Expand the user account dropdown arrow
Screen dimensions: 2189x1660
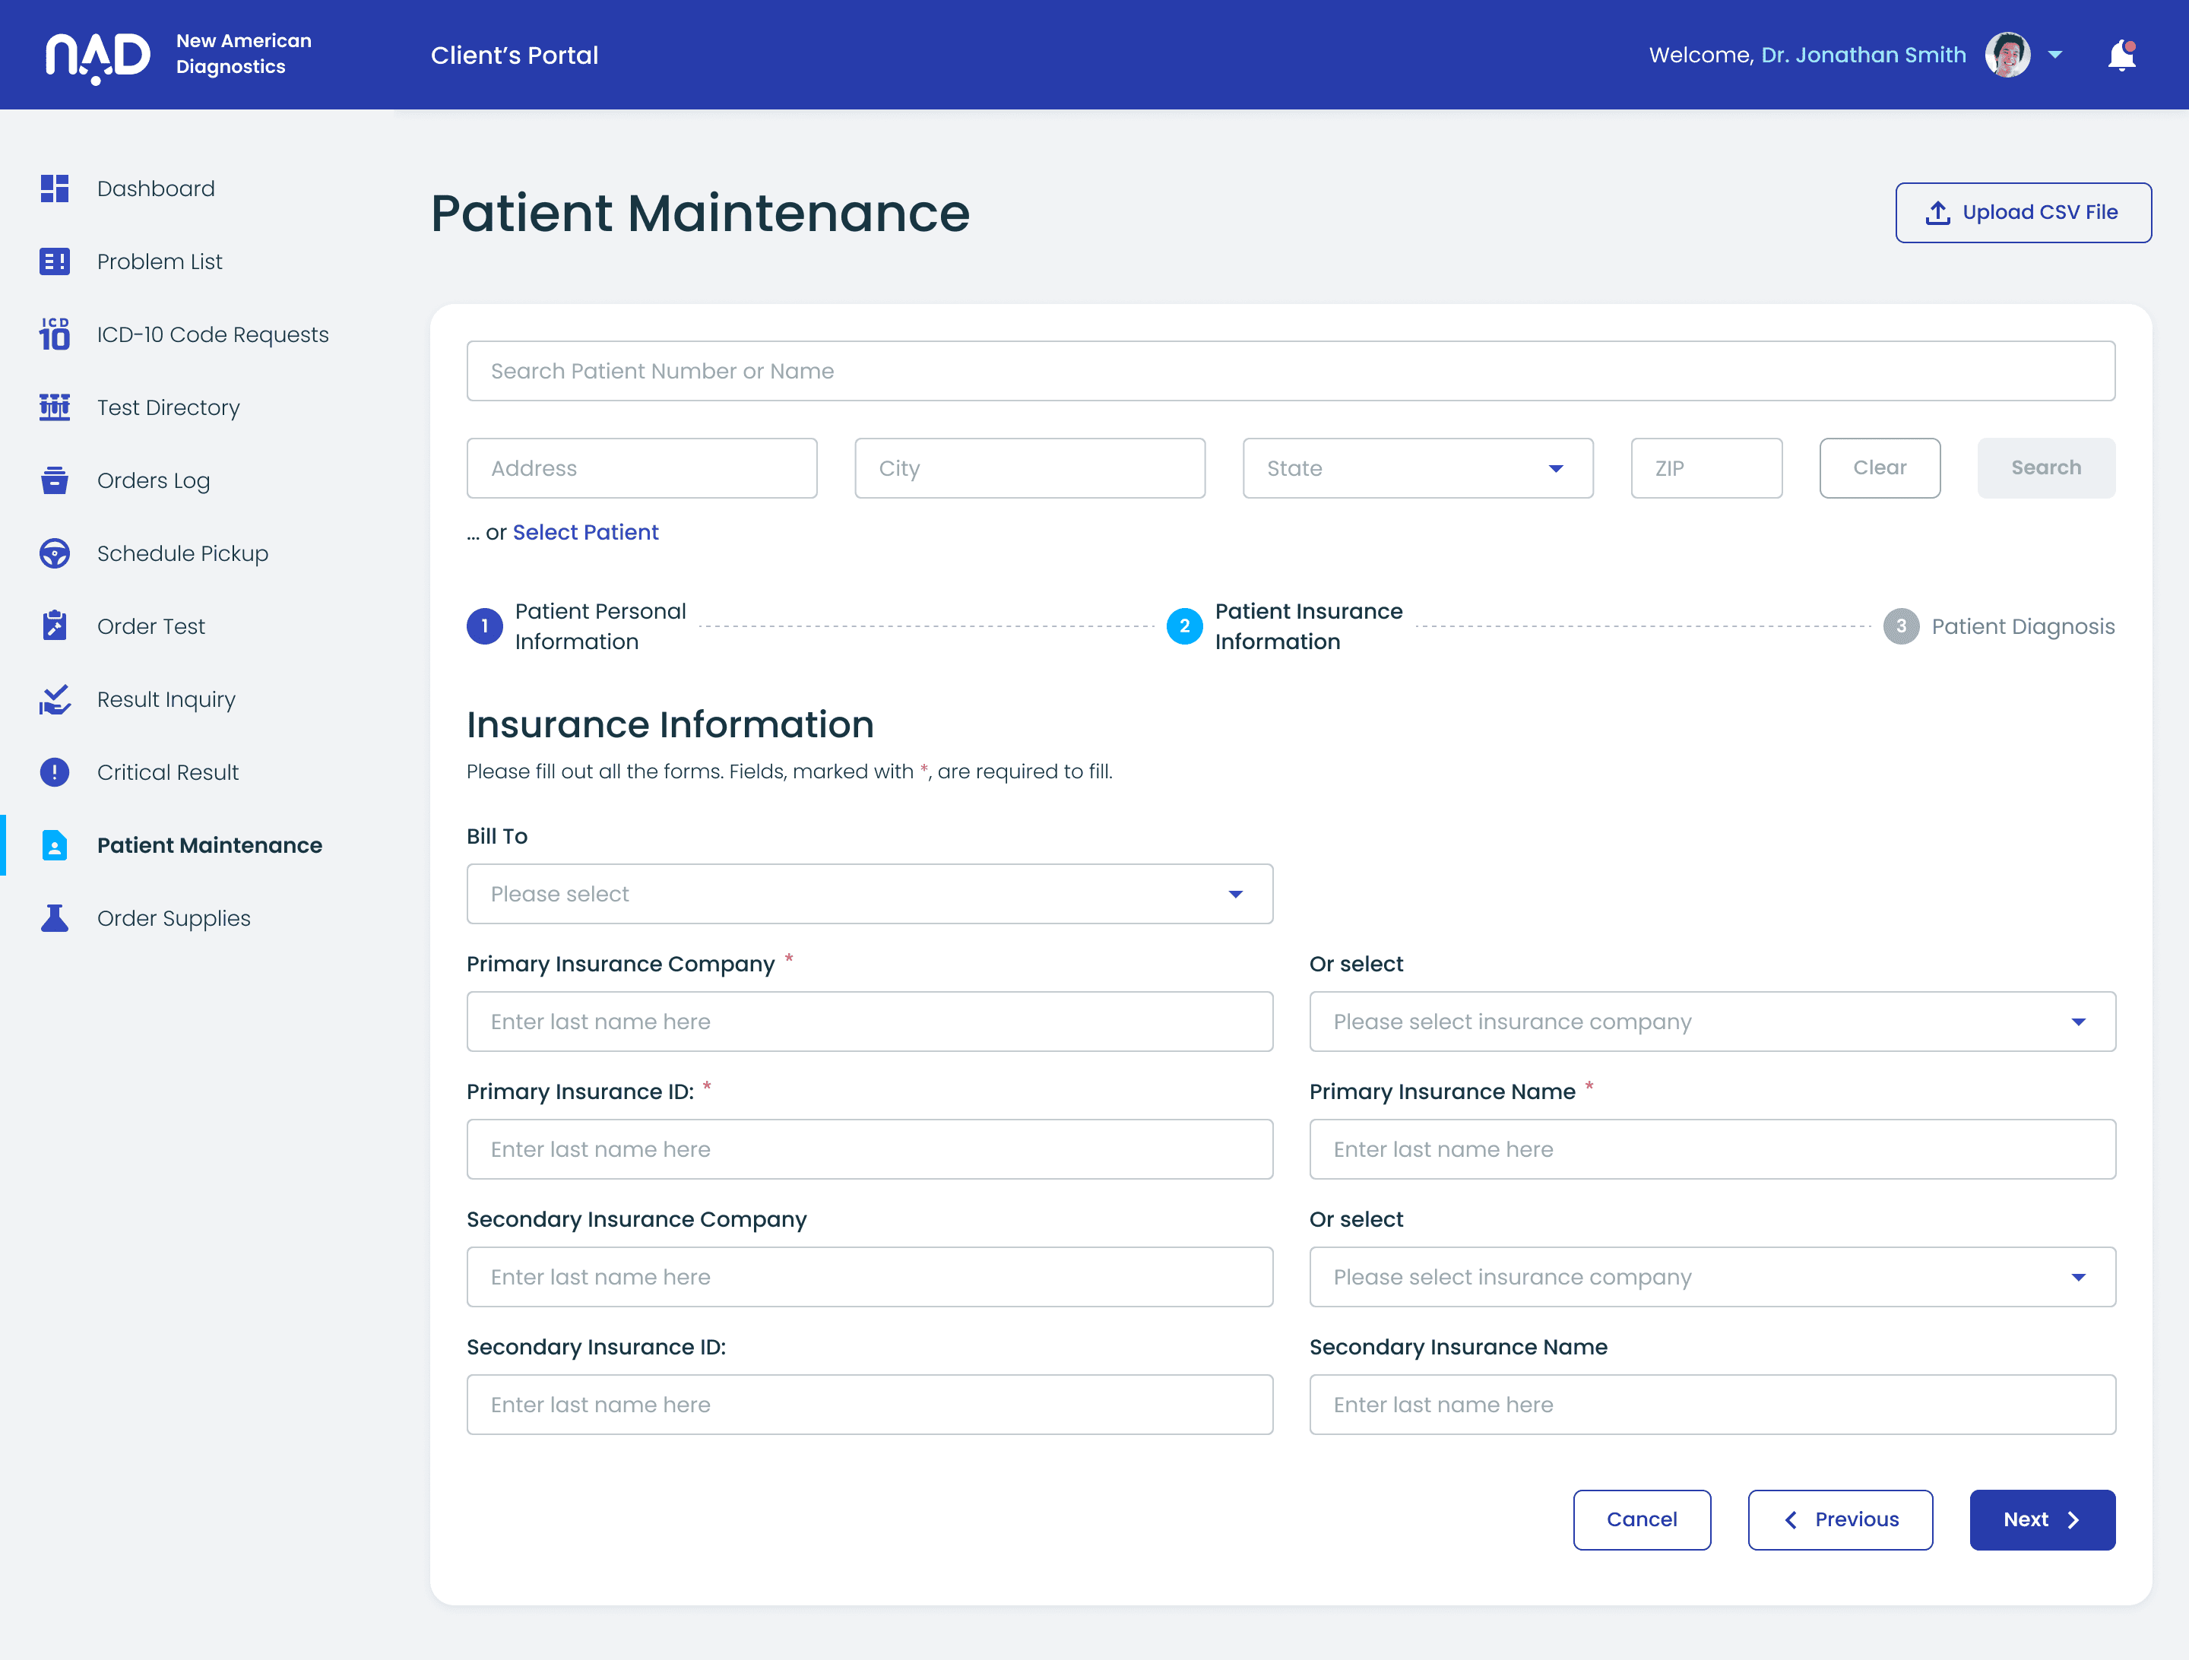(2055, 55)
